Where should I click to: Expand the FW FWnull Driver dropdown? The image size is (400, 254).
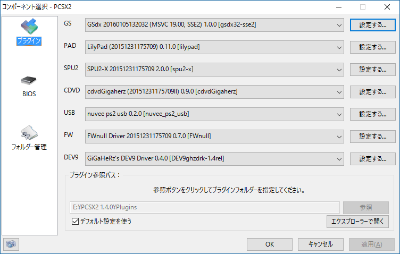tap(214, 136)
